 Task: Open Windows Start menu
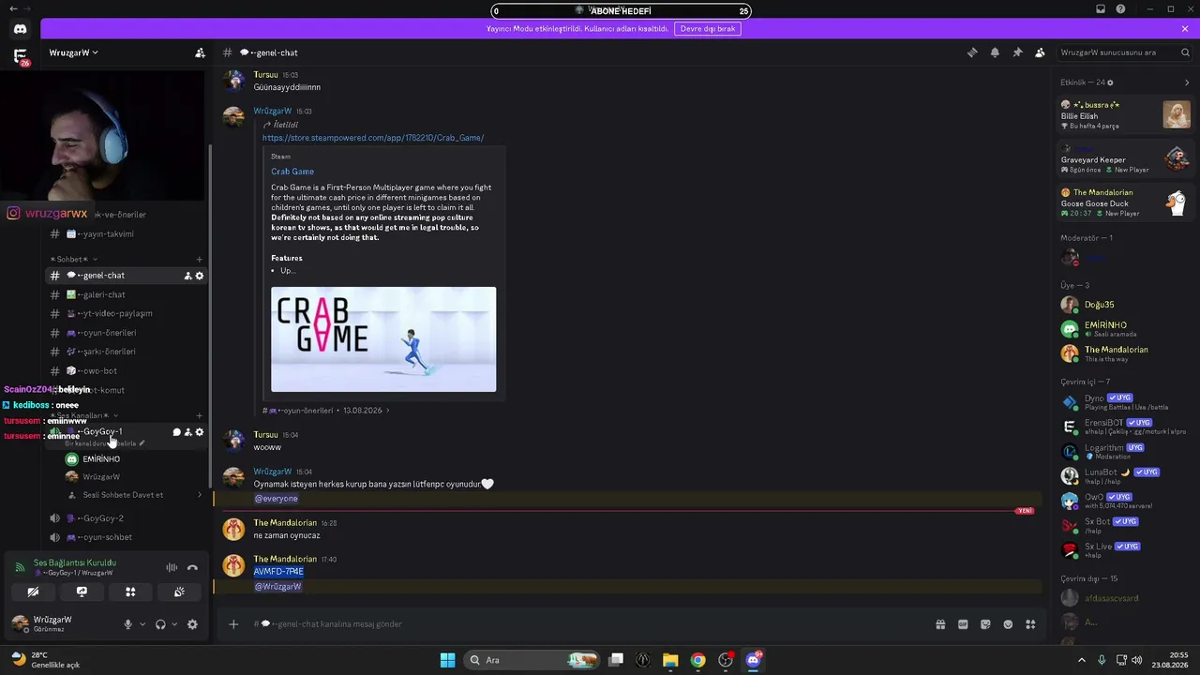(447, 660)
